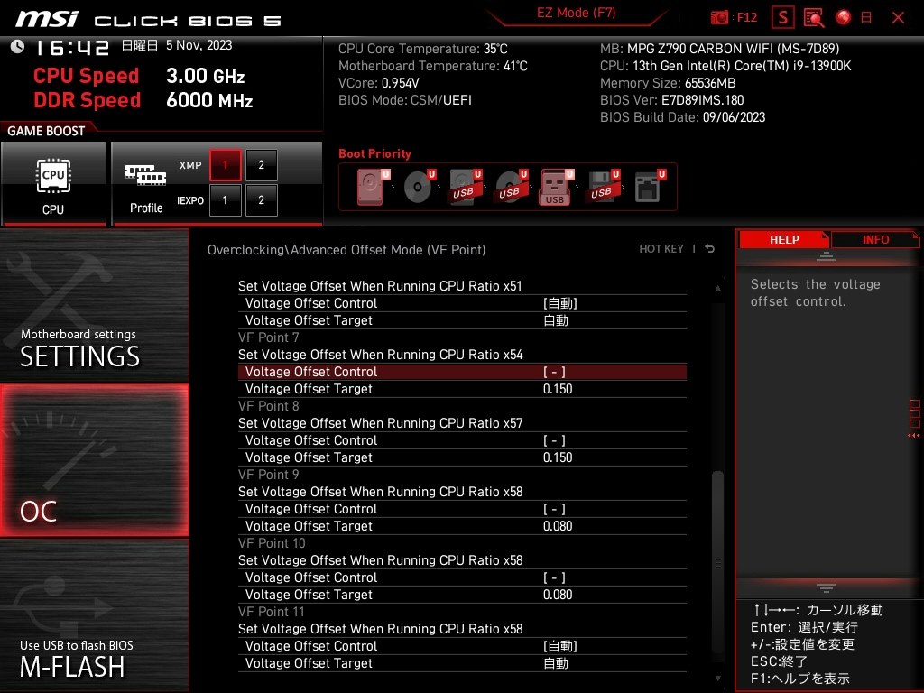The width and height of the screenshot is (924, 693).
Task: Open the INFO tab
Action: click(x=875, y=239)
